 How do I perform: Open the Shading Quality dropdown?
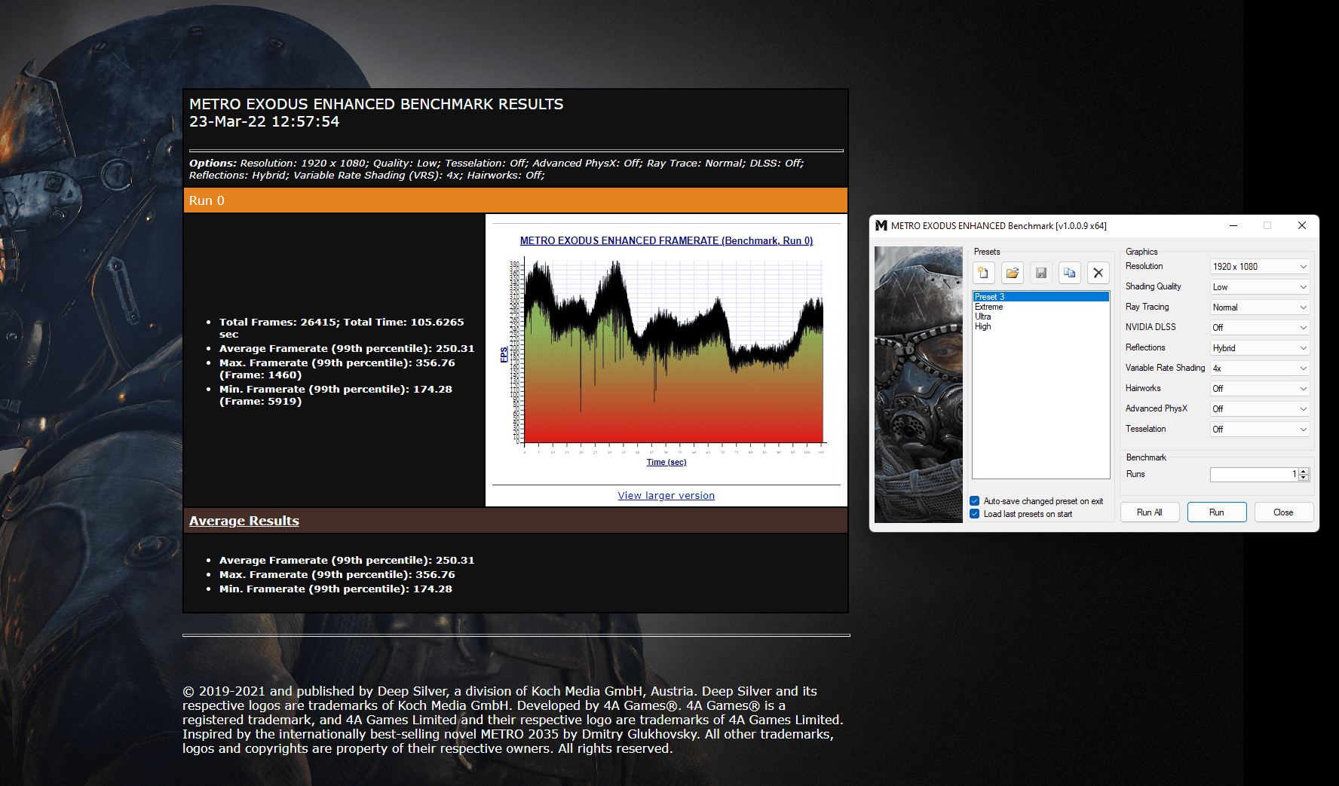click(x=1260, y=287)
